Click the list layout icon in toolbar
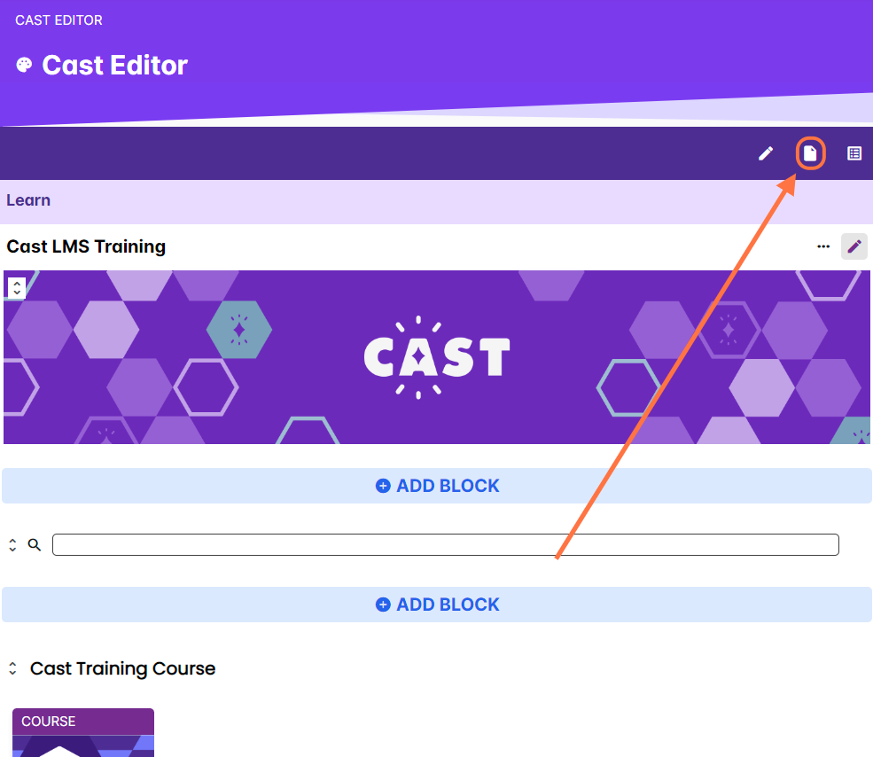 854,153
